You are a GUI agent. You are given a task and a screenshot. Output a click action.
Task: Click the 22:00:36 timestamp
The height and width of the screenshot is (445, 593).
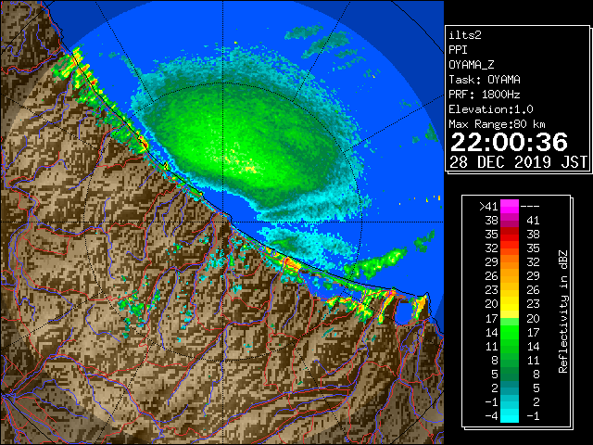click(509, 142)
